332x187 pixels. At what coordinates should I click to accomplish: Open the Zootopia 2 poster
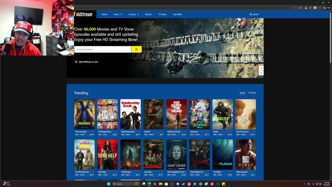199,114
